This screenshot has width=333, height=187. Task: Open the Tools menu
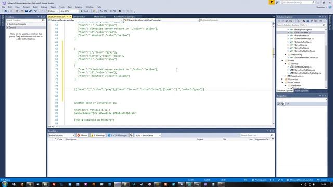(61, 7)
